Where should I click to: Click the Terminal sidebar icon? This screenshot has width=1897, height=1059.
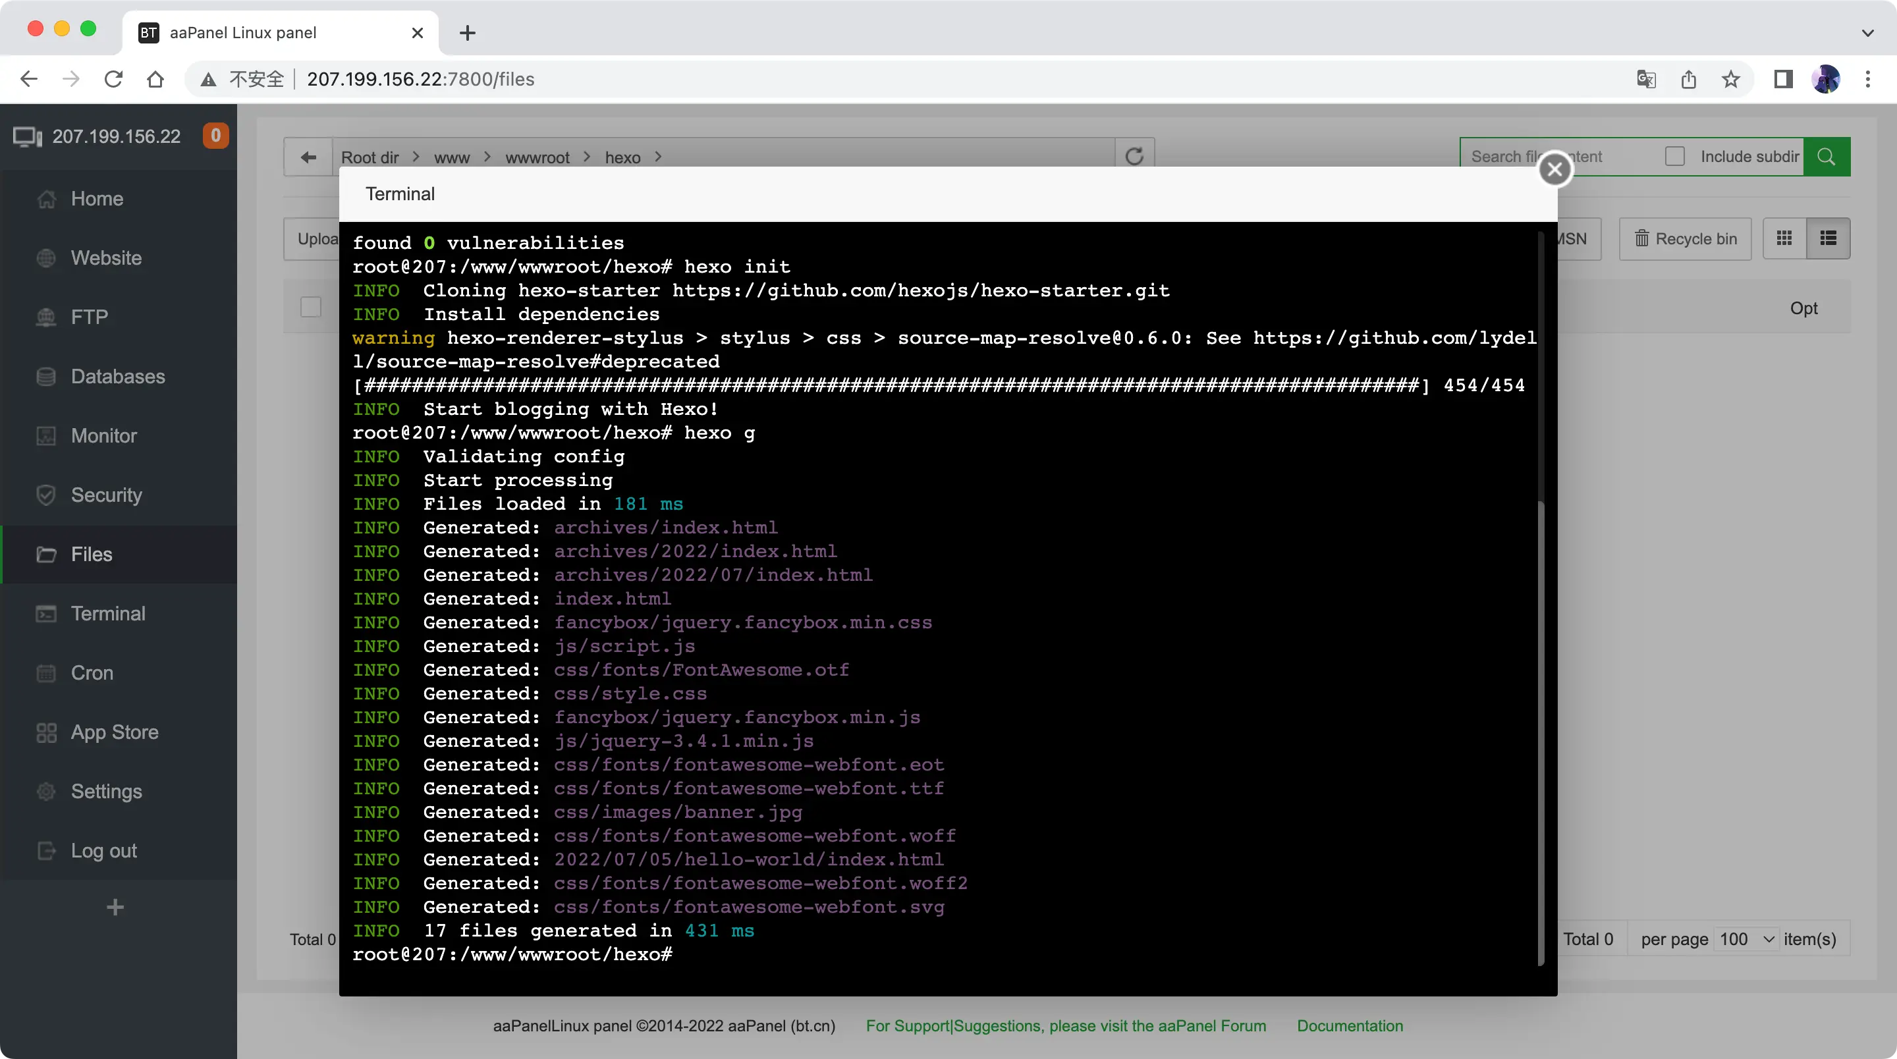(46, 613)
